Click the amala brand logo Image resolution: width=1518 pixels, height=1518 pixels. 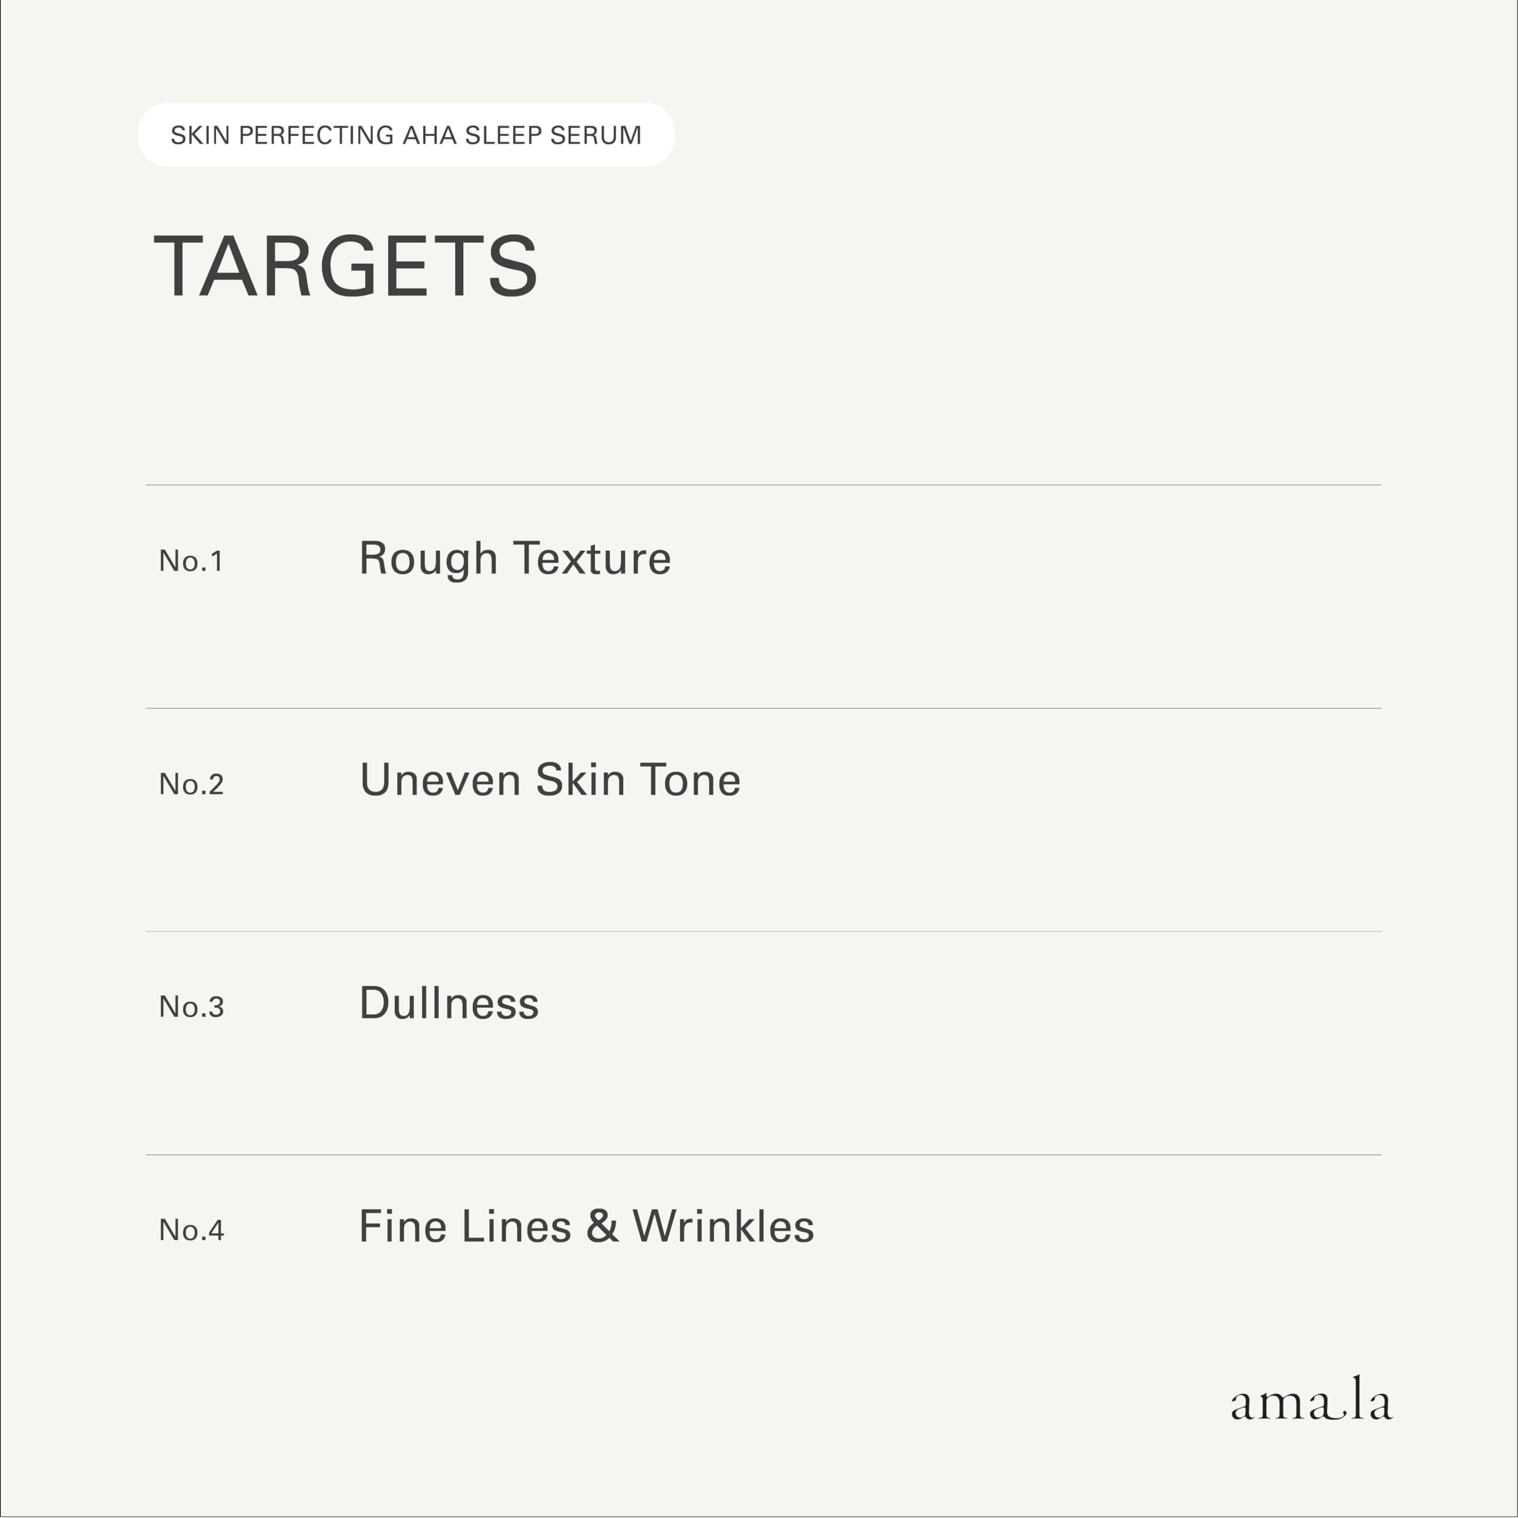point(1310,1402)
